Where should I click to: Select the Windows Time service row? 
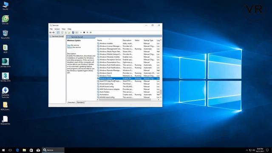pos(128,76)
